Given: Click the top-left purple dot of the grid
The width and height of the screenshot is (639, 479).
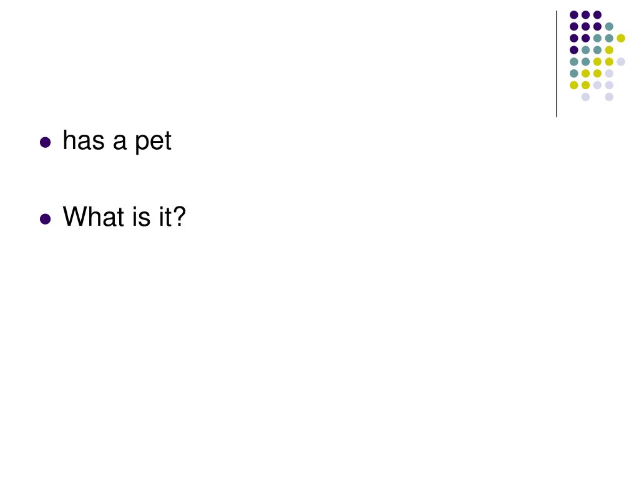Looking at the screenshot, I should [574, 15].
